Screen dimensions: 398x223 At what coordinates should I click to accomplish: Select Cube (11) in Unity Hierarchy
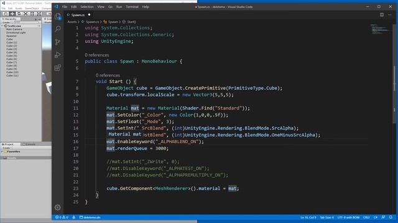point(12,76)
